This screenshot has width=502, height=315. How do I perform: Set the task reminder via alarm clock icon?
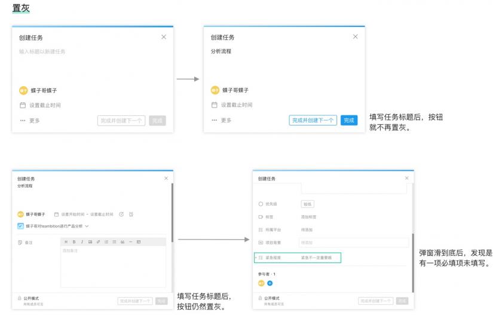(131, 214)
